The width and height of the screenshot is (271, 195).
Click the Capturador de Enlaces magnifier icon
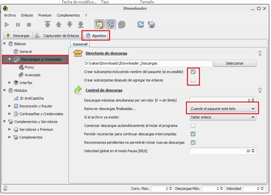pyautogui.click(x=37, y=36)
